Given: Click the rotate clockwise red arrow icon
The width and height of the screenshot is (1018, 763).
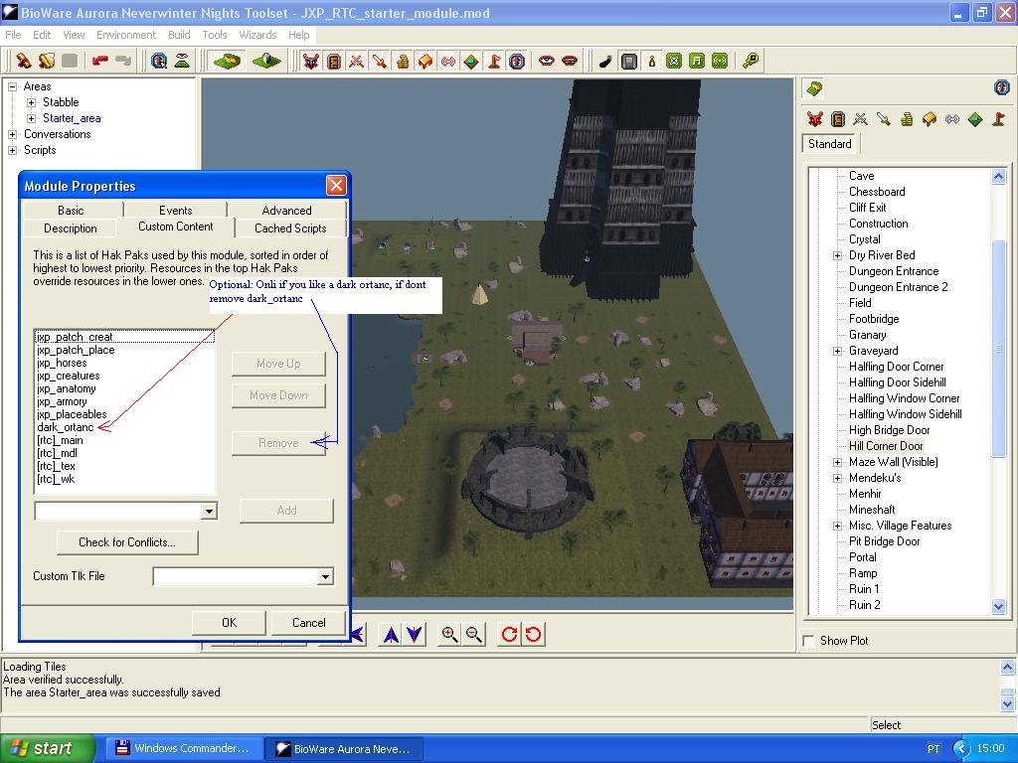Looking at the screenshot, I should click(x=509, y=634).
